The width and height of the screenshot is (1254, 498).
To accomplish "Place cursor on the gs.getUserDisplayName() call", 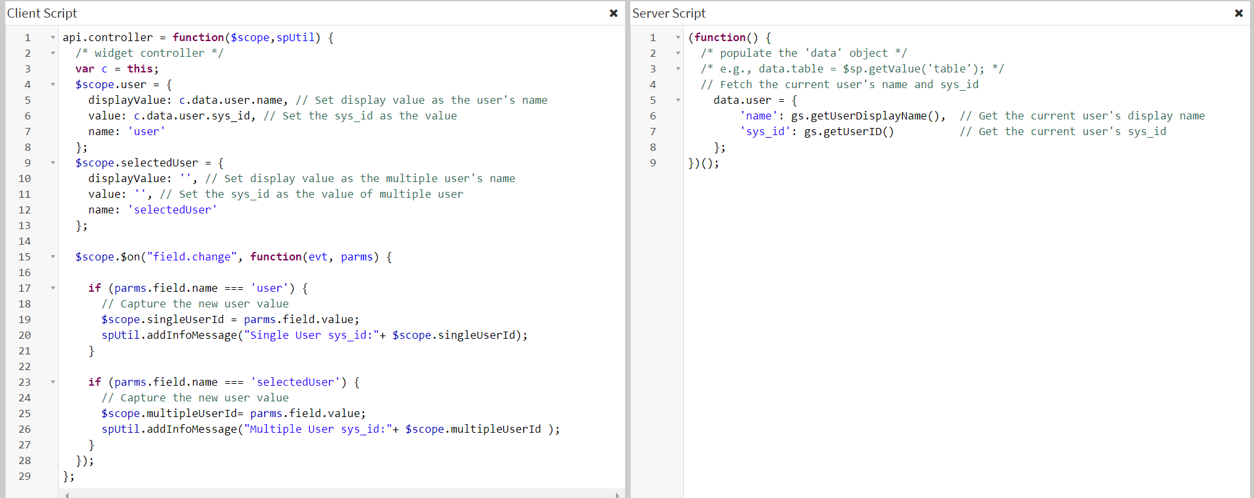I will (x=867, y=116).
